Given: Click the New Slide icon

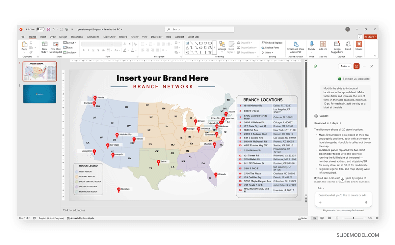Looking at the screenshot, I should click(x=44, y=44).
